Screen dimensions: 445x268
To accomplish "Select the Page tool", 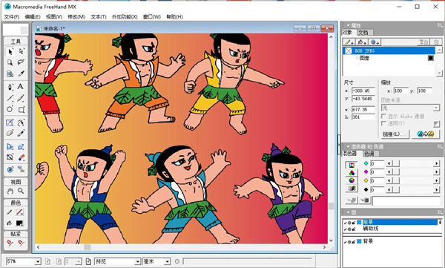I will coord(10,62).
